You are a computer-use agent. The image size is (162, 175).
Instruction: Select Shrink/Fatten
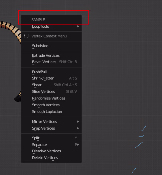tap(51, 78)
